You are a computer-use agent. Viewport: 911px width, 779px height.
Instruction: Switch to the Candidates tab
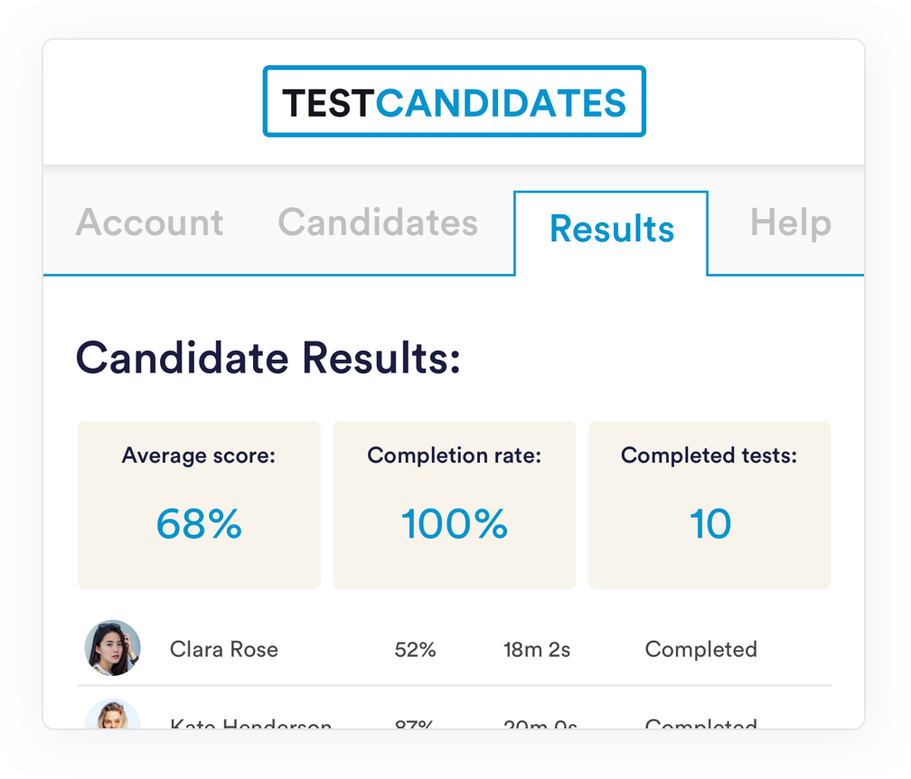pos(378,222)
